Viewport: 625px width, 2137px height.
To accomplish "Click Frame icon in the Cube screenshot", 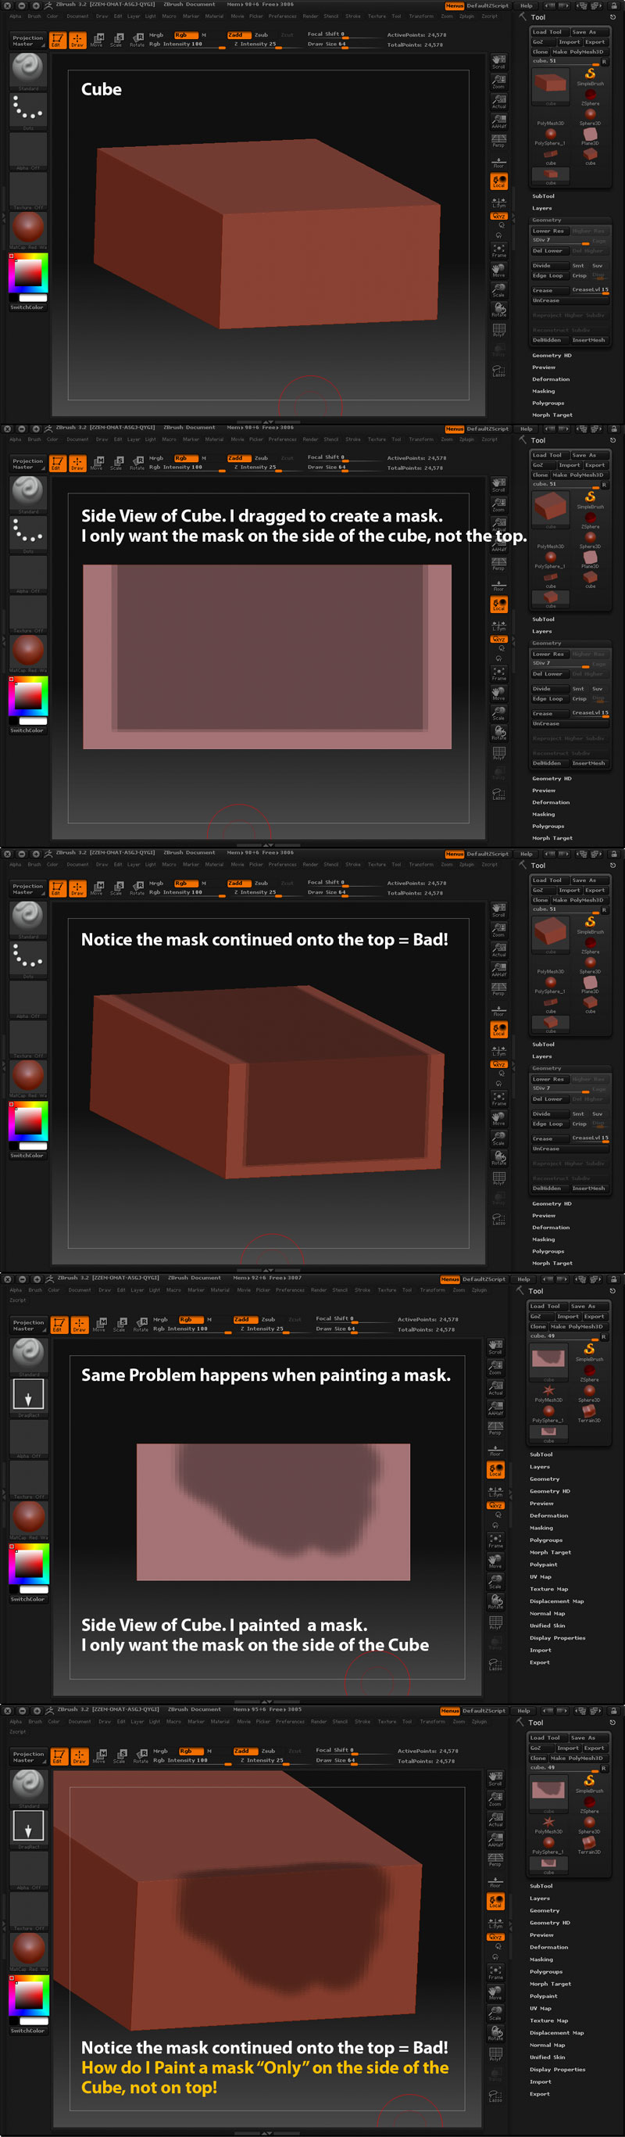I will (498, 249).
